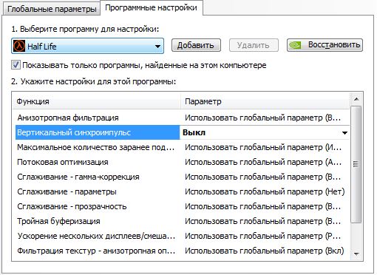Click the parameter value for Потоковая оптимизация
The height and width of the screenshot is (275, 377).
[263, 162]
